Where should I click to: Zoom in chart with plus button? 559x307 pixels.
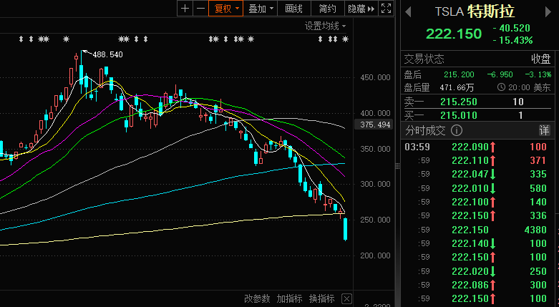point(185,9)
